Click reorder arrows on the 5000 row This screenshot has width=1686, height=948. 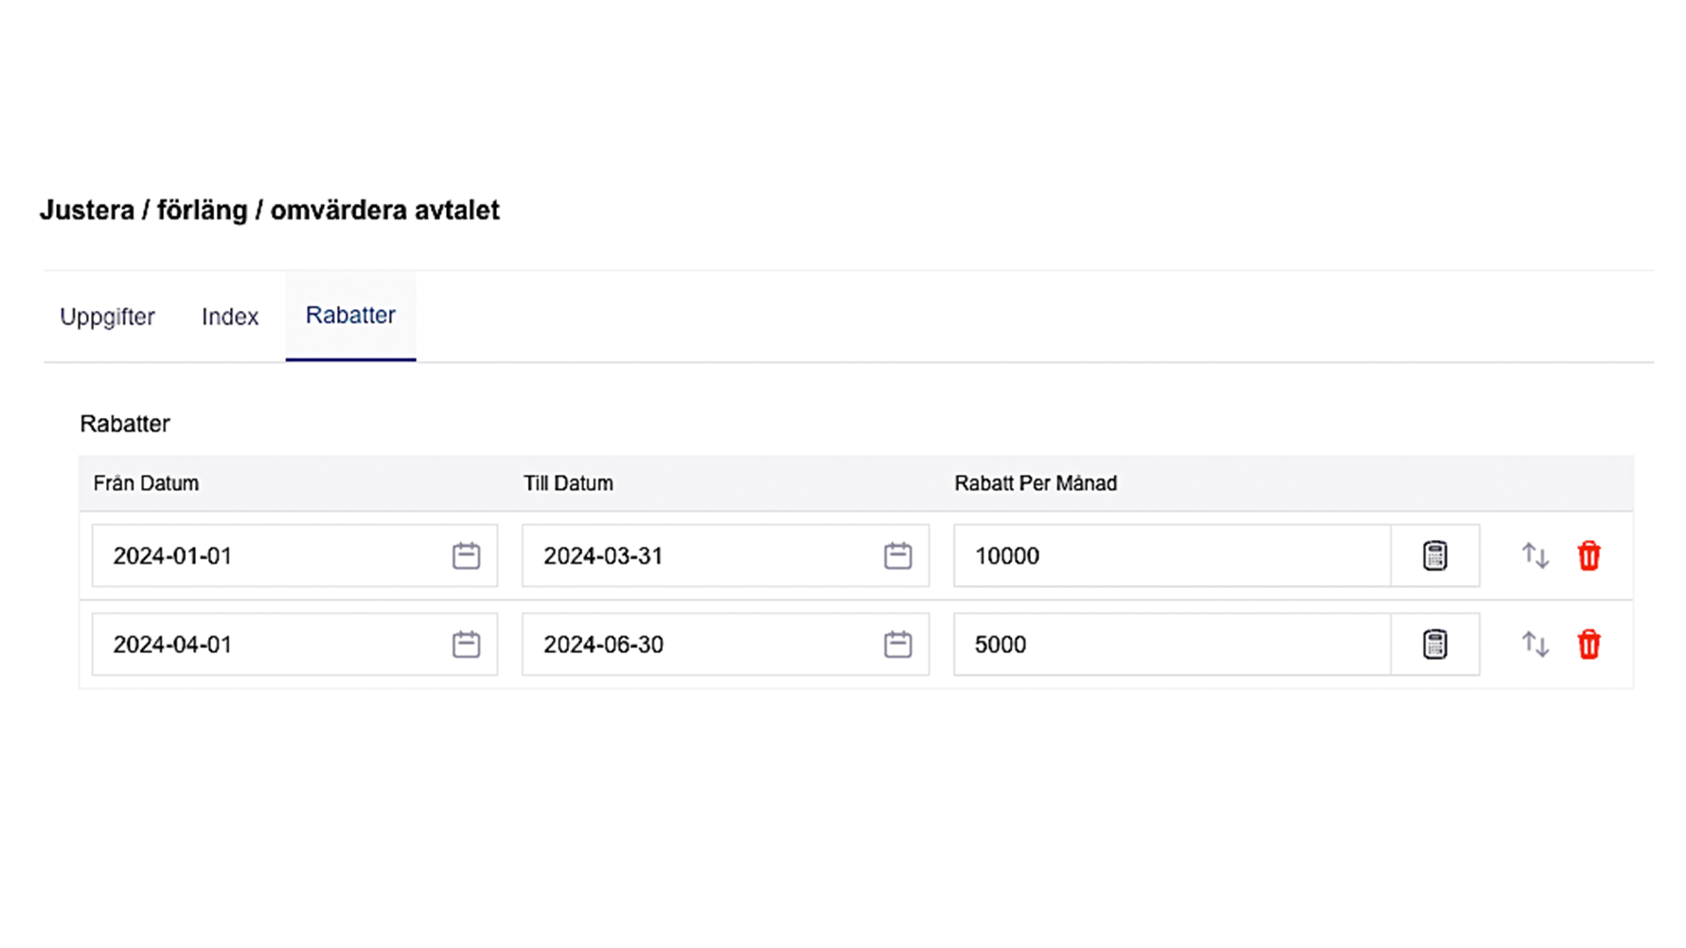tap(1535, 644)
